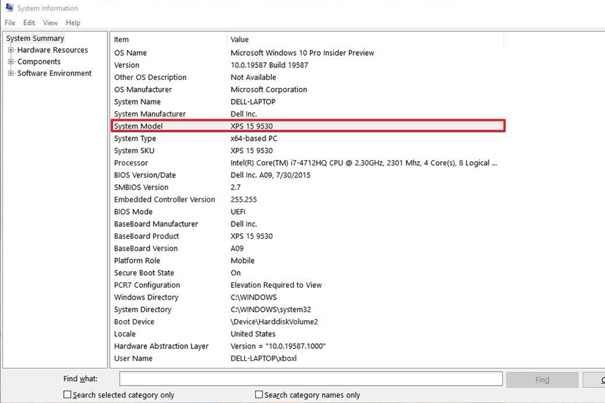Image resolution: width=605 pixels, height=403 pixels.
Task: Select the System Name row
Action: 308,102
